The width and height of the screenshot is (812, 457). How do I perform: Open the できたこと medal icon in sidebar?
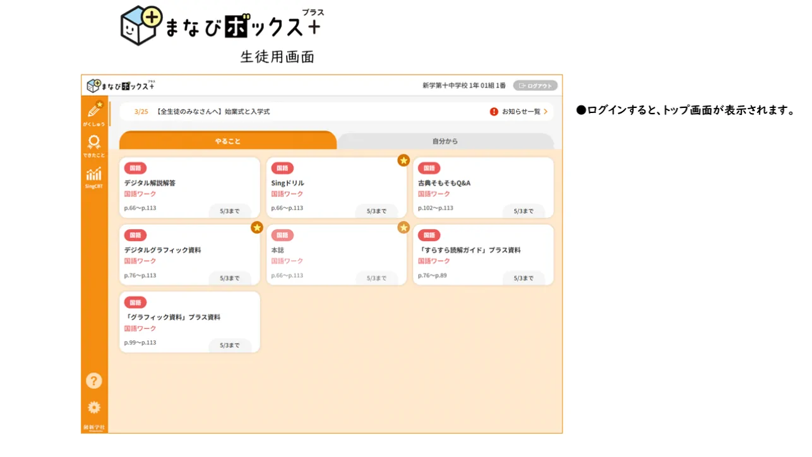pos(94,144)
